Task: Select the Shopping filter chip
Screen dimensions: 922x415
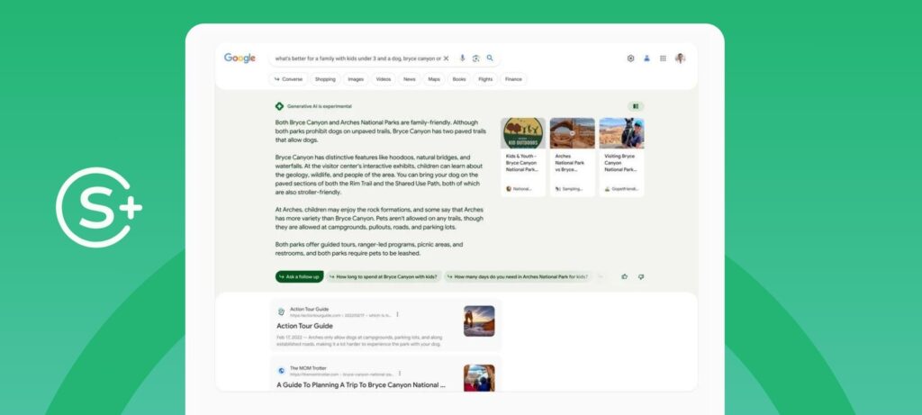Action: (325, 79)
